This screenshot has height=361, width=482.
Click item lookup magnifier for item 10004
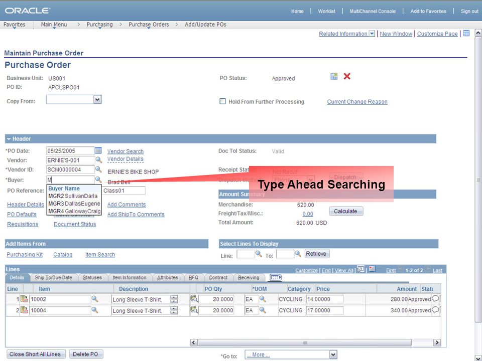[x=95, y=310]
